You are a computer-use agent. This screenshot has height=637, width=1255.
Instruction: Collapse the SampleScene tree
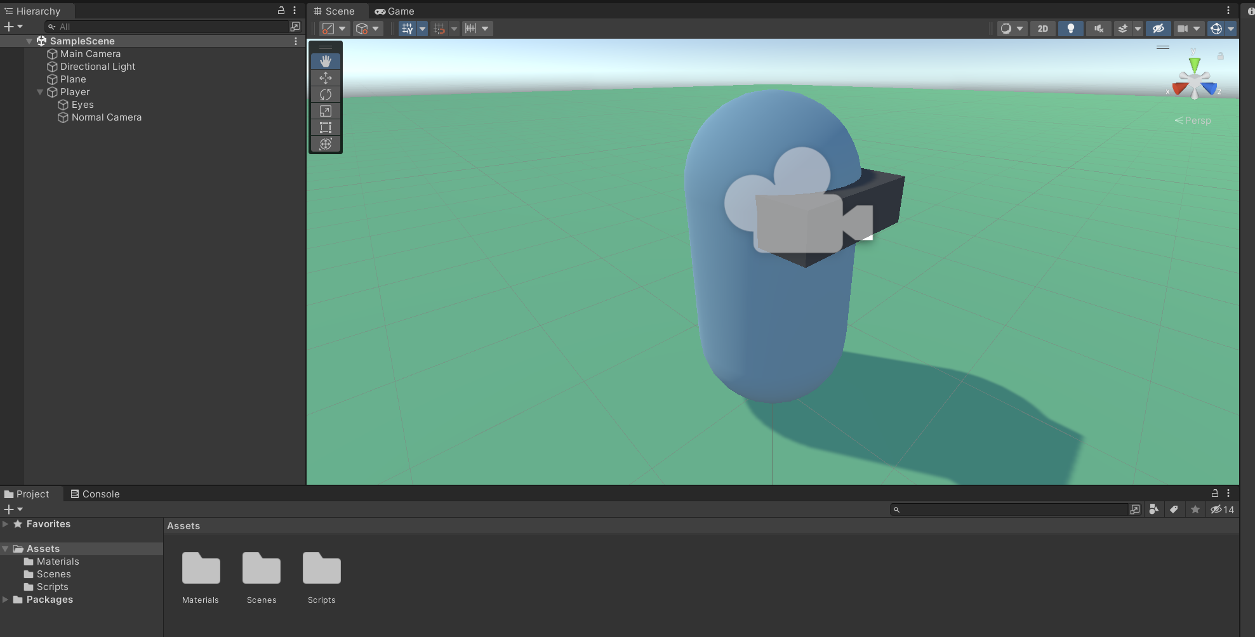point(29,41)
